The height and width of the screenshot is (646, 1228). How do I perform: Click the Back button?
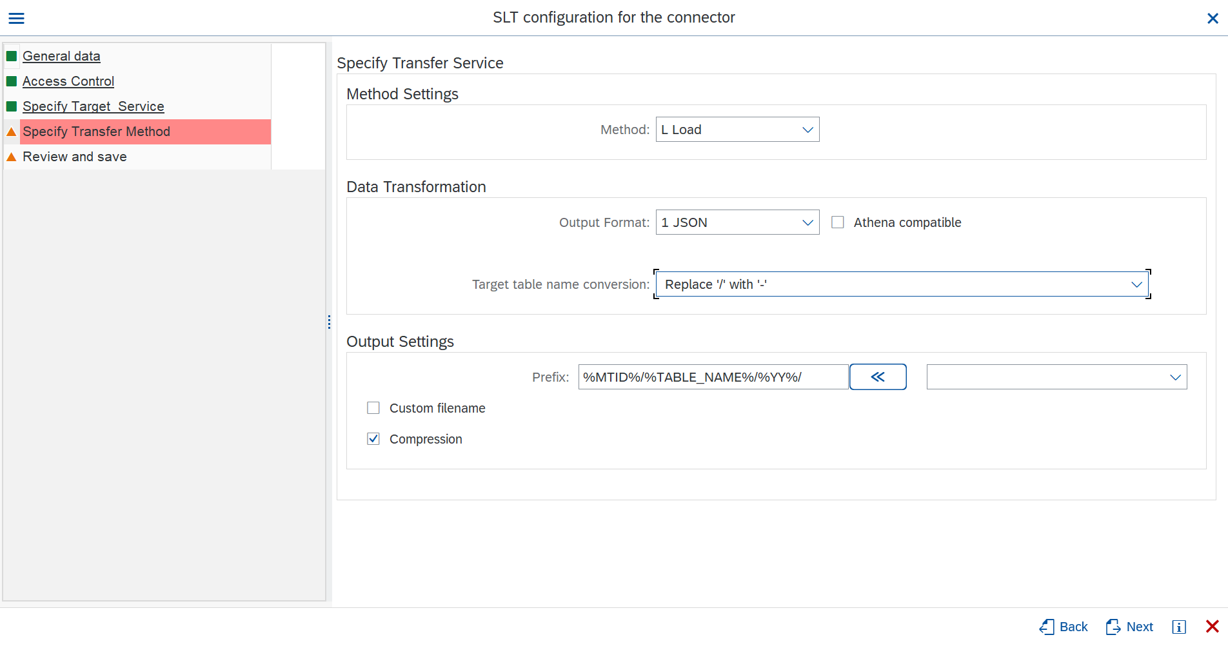pyautogui.click(x=1063, y=627)
